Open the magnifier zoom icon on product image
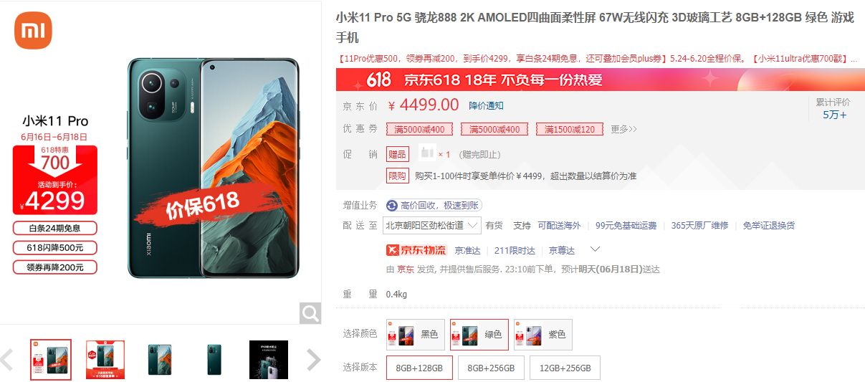 click(x=310, y=313)
